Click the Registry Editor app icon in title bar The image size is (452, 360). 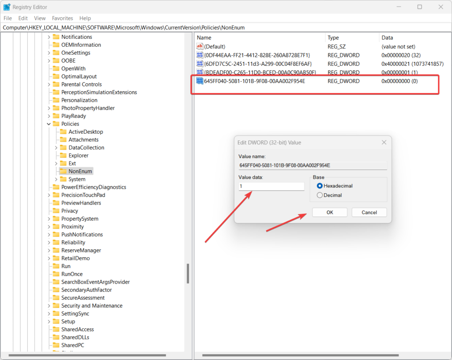coord(7,7)
